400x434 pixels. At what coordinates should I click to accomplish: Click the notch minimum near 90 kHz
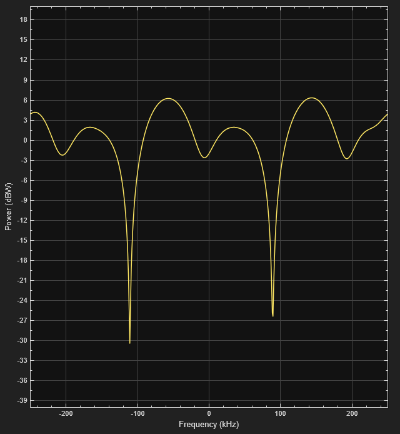272,316
